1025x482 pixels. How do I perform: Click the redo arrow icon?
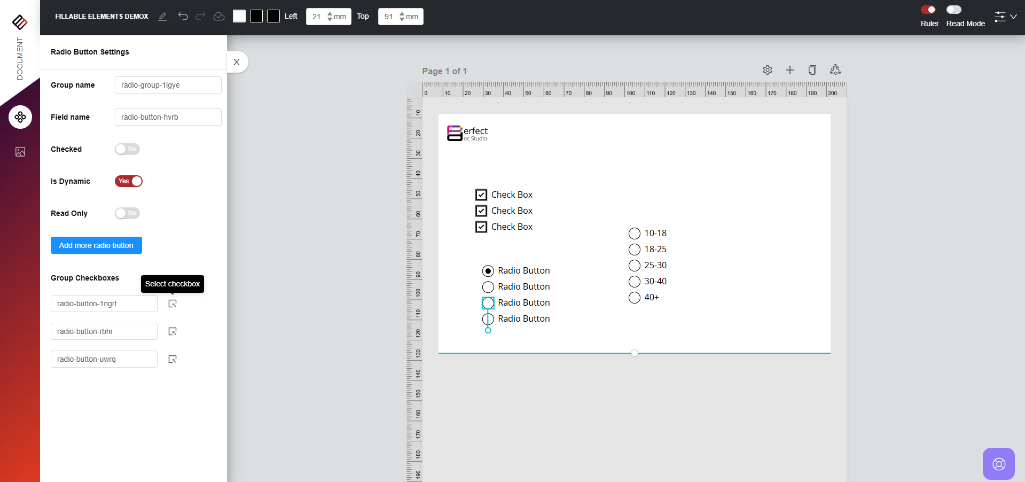[200, 17]
